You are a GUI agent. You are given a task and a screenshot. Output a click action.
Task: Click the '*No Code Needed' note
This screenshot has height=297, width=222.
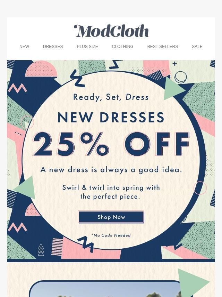(x=111, y=235)
